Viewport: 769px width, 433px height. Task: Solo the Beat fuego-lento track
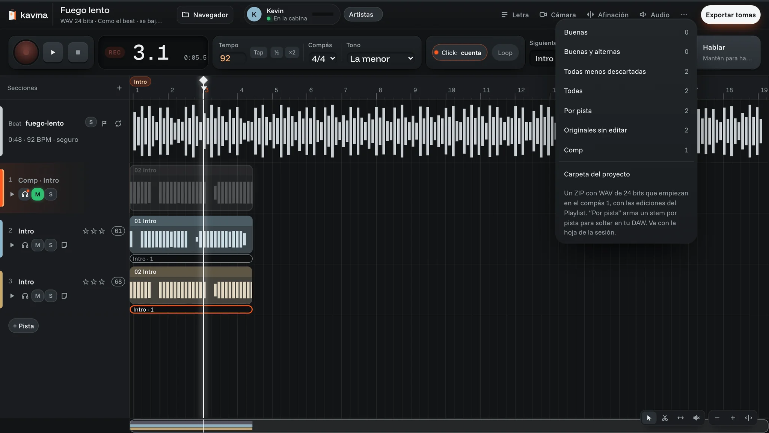point(91,122)
